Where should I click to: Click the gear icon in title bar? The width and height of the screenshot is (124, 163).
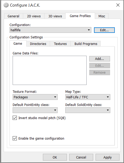(6, 5)
